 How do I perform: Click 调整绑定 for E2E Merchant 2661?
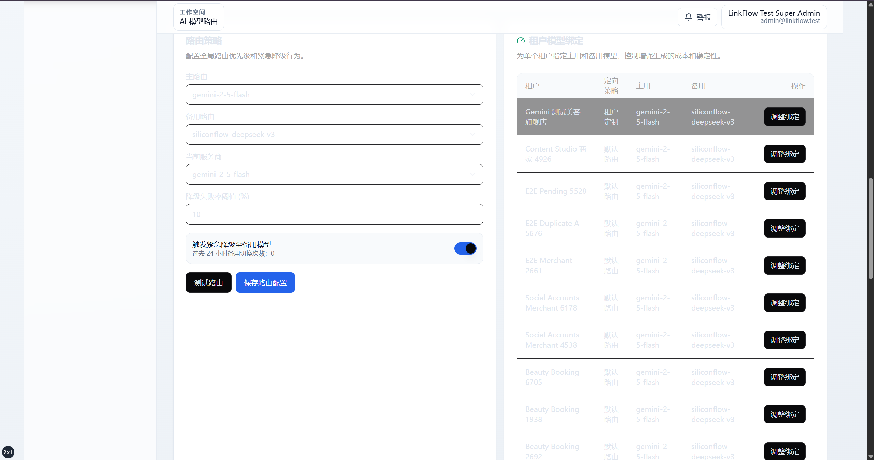785,265
